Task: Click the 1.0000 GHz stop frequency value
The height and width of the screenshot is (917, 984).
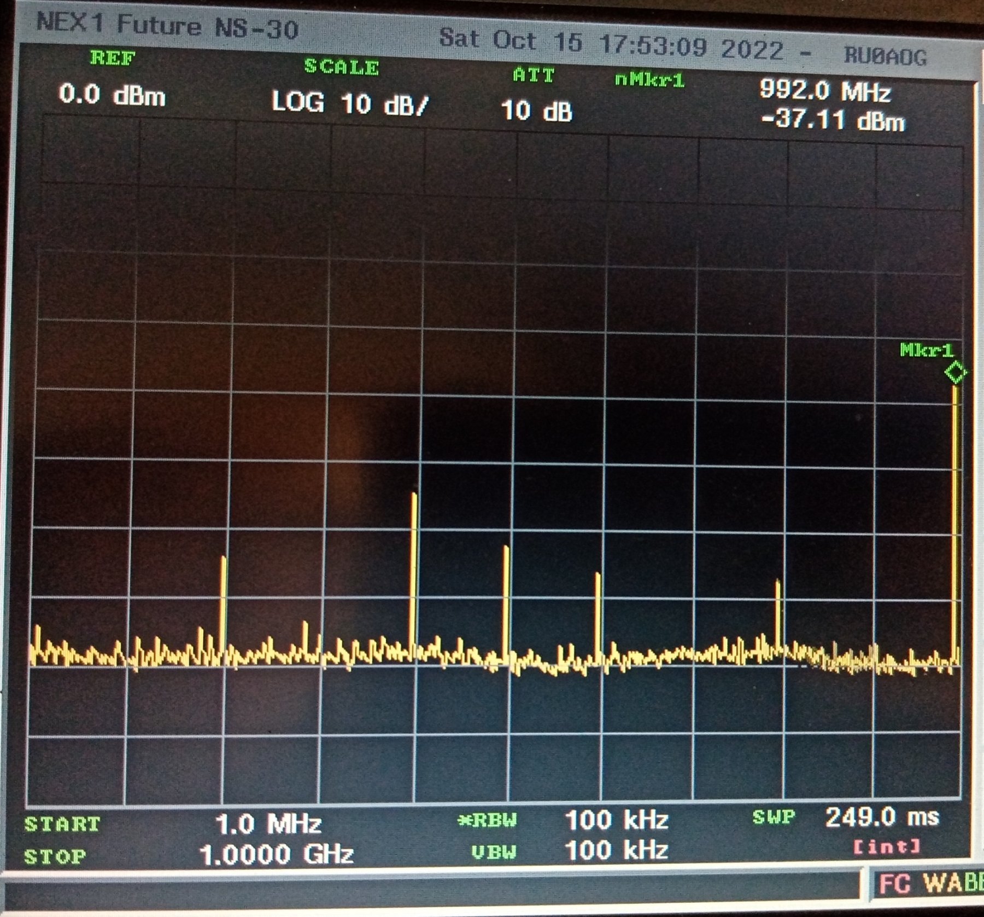Action: tap(276, 854)
